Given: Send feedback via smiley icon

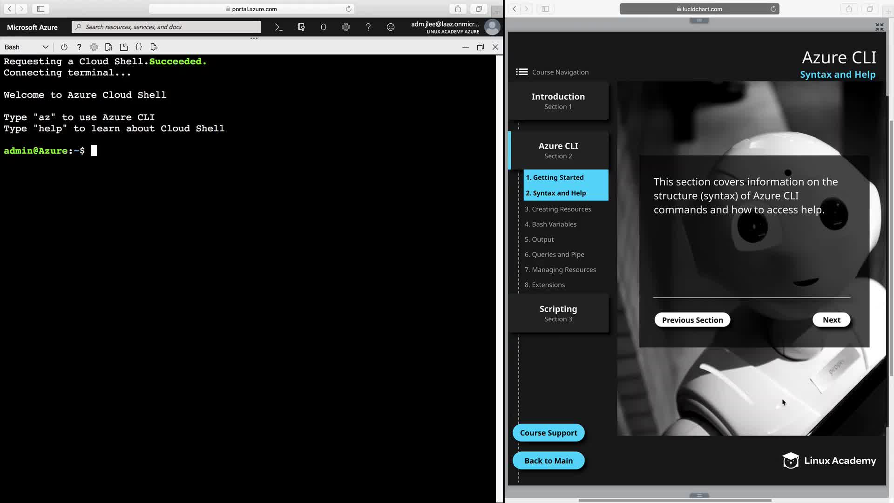Looking at the screenshot, I should 391,27.
